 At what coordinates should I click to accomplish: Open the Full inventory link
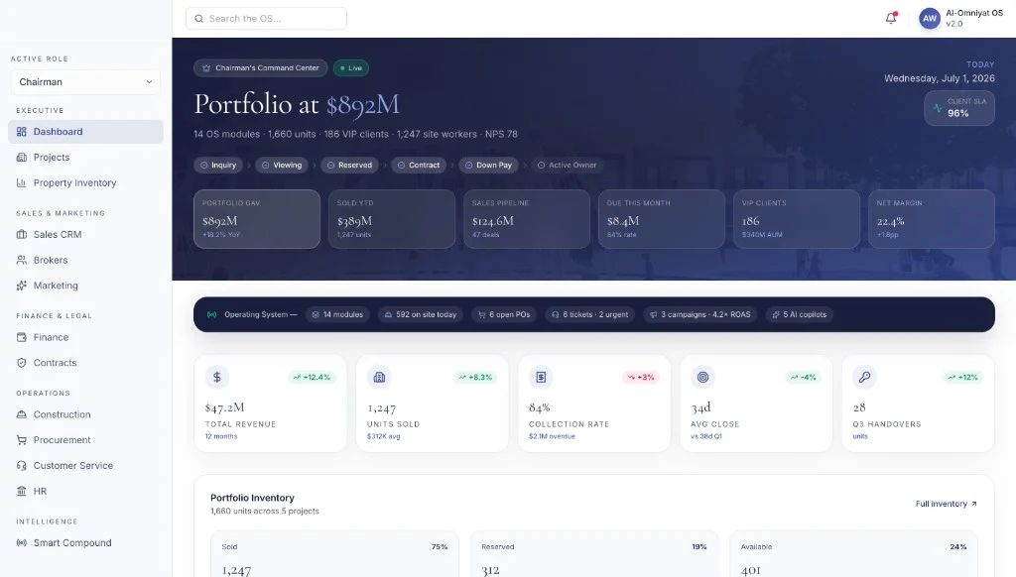pos(946,504)
